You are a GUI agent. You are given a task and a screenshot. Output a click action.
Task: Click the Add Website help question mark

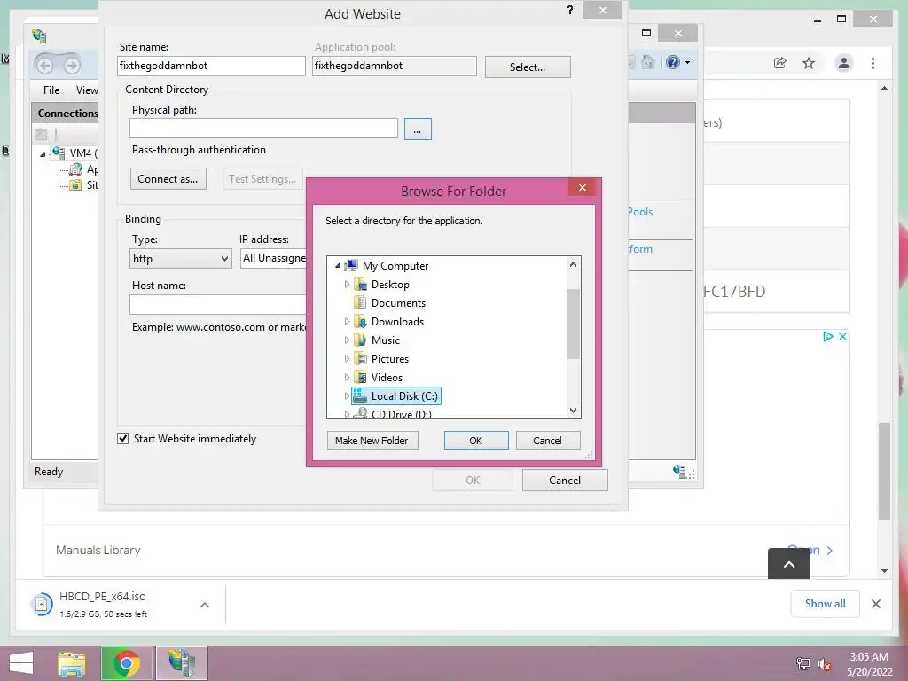pos(570,10)
